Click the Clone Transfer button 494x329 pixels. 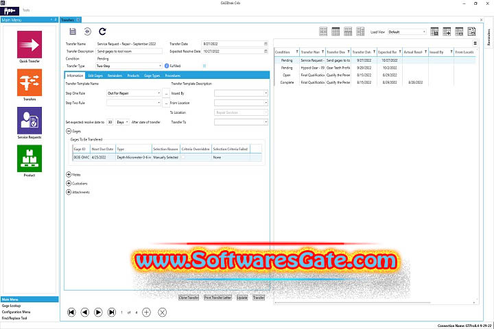(189, 297)
